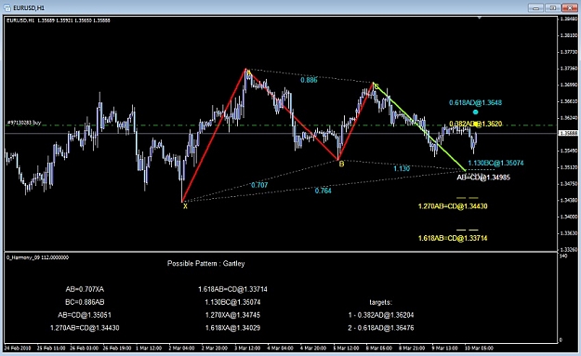
Task: Click the '10 Mar 05:00' time axis label
Action: coord(479,349)
